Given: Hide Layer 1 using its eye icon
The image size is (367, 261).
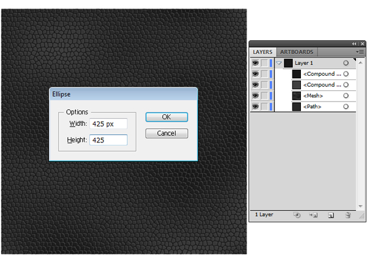Looking at the screenshot, I should click(255, 63).
